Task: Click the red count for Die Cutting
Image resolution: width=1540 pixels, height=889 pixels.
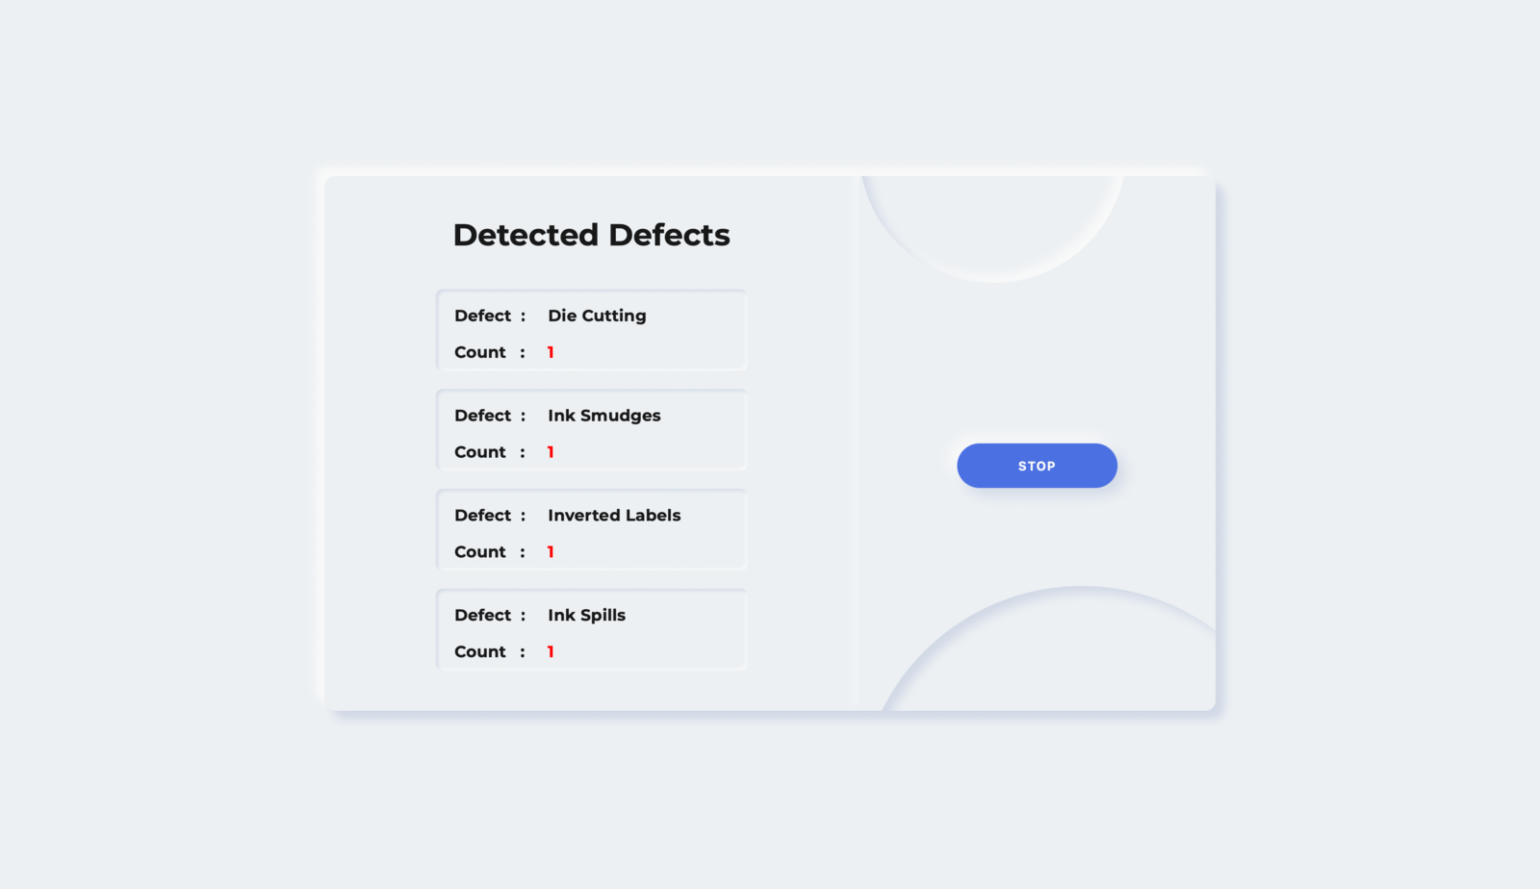Action: click(551, 352)
